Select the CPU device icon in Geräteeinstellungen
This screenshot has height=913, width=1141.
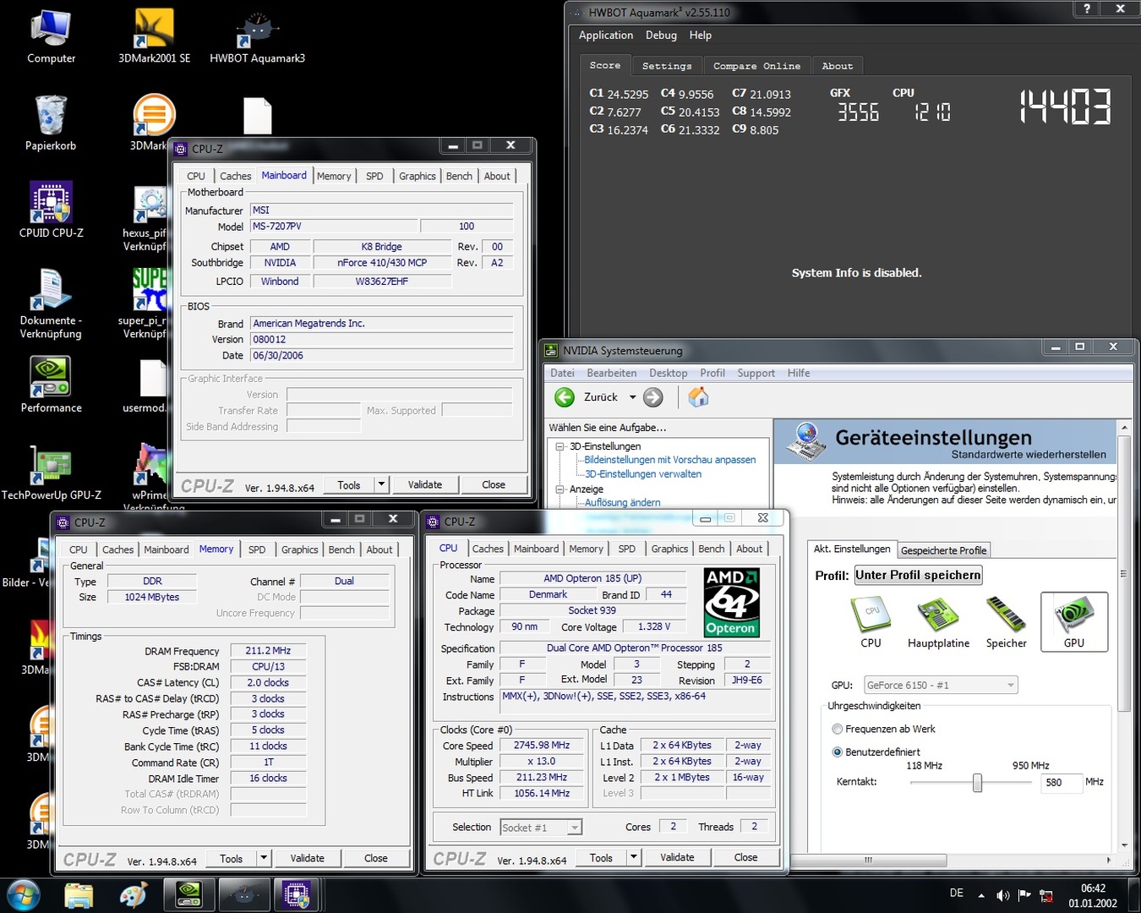click(871, 622)
